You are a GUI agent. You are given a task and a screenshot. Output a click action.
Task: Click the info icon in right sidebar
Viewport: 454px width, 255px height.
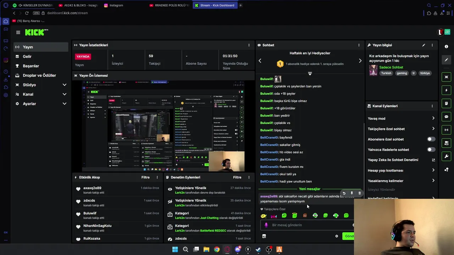(x=446, y=47)
